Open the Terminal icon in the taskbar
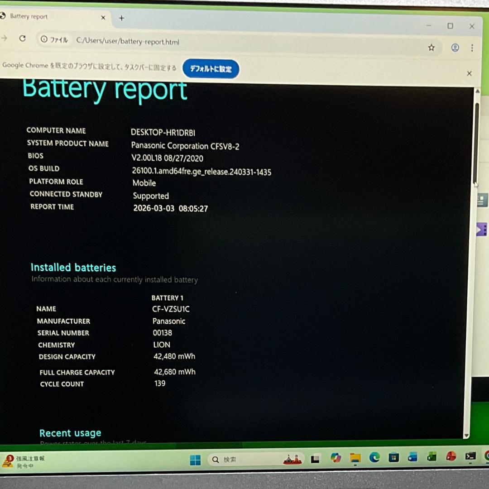This screenshot has height=489, width=489. (470, 456)
